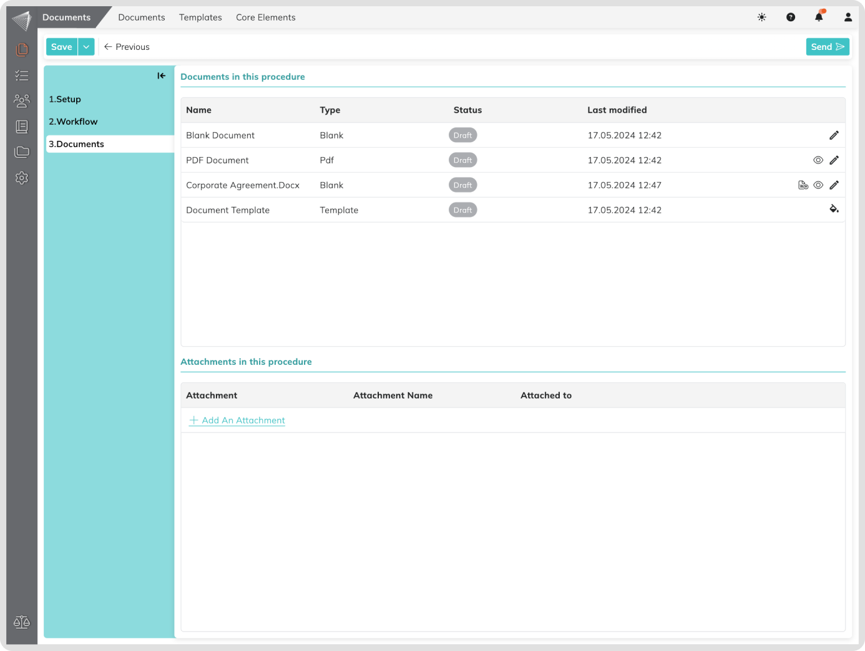Open the notifications bell
The width and height of the screenshot is (865, 651).
click(819, 17)
